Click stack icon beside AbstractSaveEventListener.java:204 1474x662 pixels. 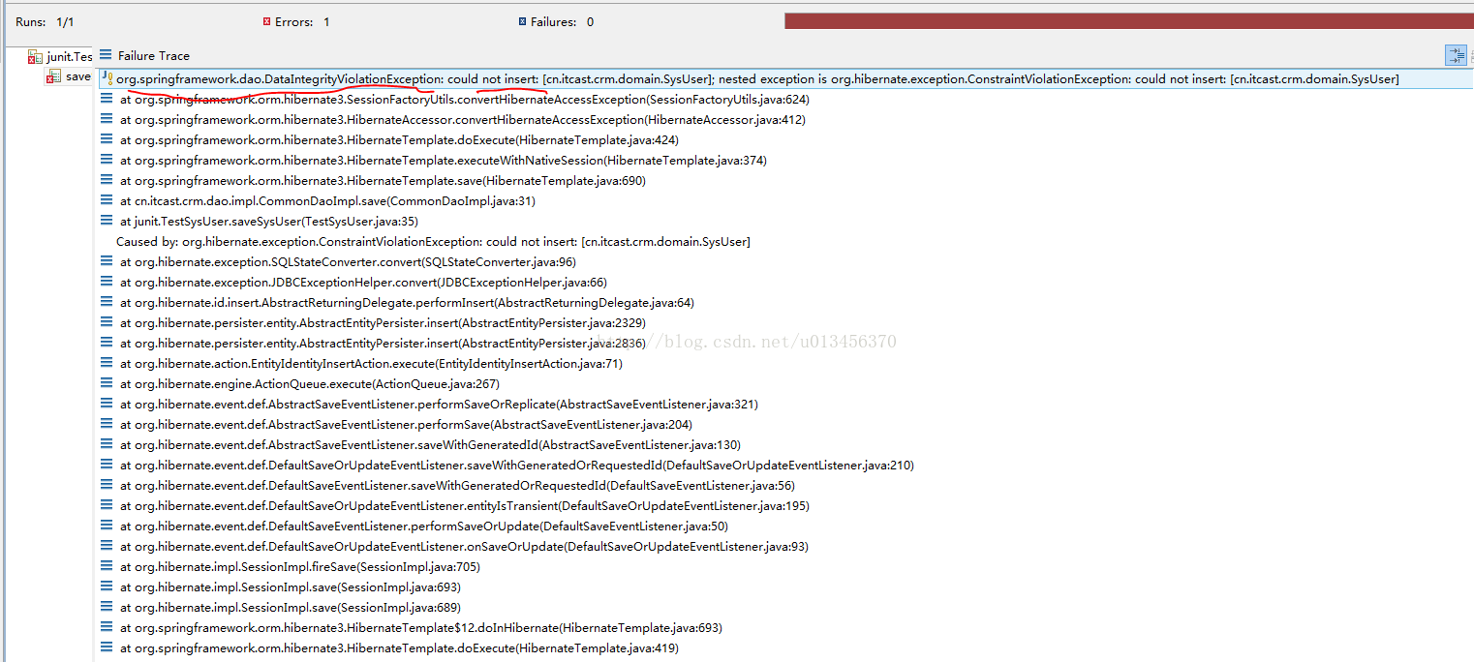tap(107, 424)
